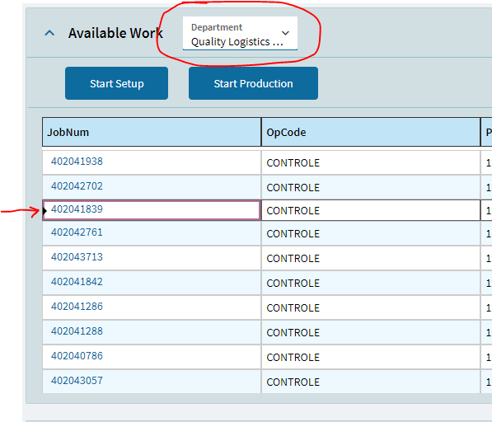This screenshot has width=492, height=422.
Task: Collapse the Available Work panel chevron
Action: 49,33
